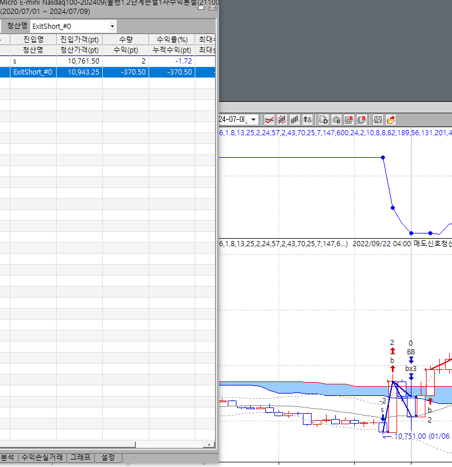The width and height of the screenshot is (452, 467).
Task: Click the red dotted bar chart icon
Action: (282, 120)
